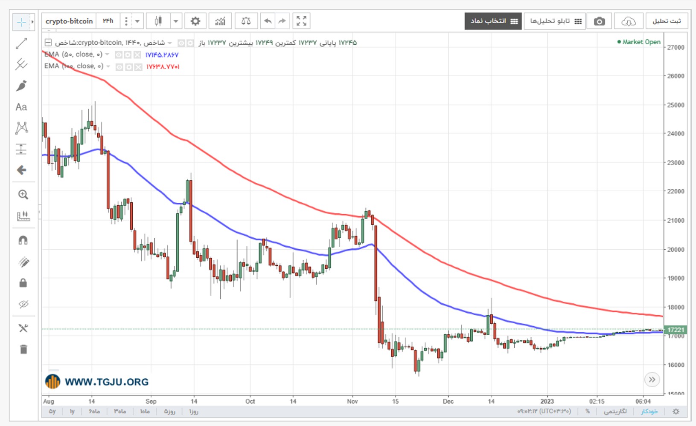Select the 5y time range tab
The image size is (696, 426).
(x=52, y=412)
